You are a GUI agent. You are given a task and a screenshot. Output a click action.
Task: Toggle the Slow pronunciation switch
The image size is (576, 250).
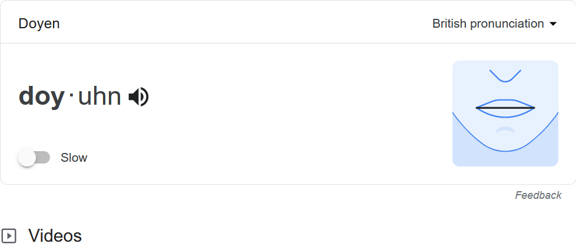(34, 158)
